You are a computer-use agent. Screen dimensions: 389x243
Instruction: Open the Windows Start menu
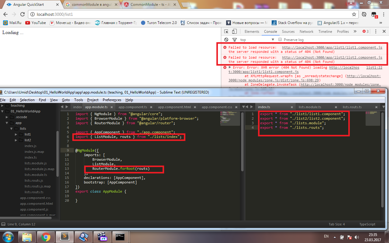(x=8, y=237)
